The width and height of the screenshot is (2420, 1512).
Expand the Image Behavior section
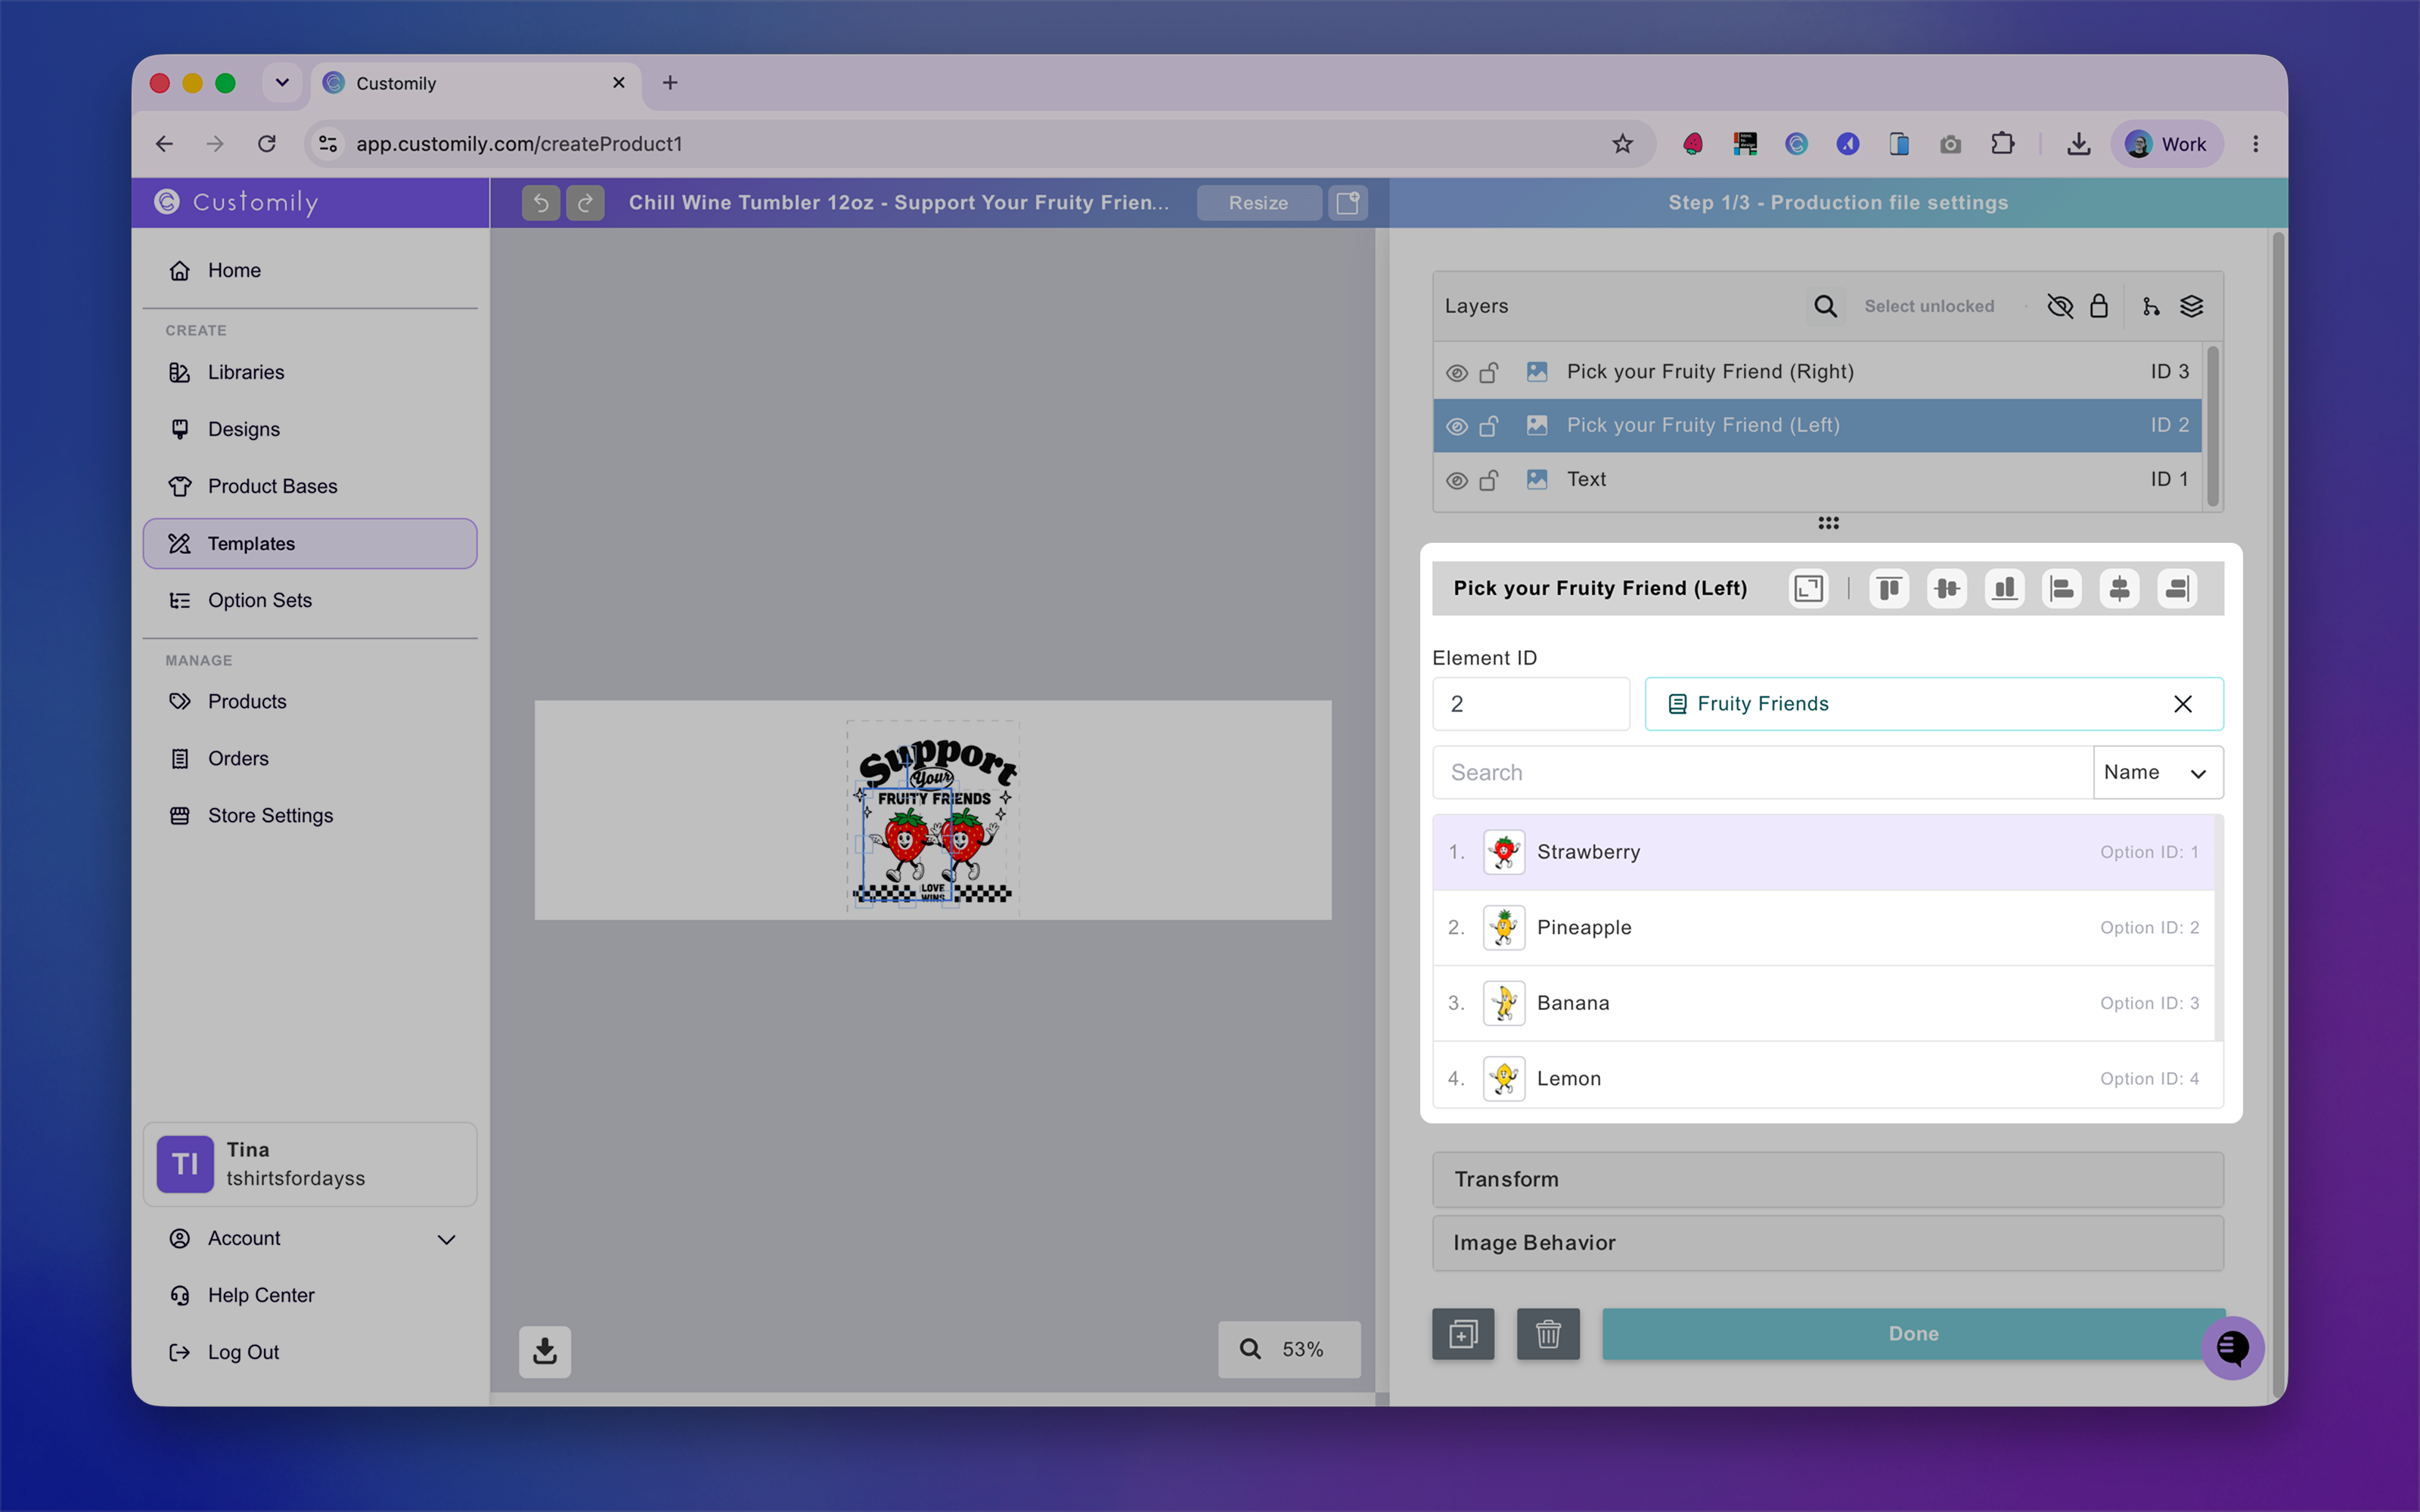(x=1827, y=1242)
